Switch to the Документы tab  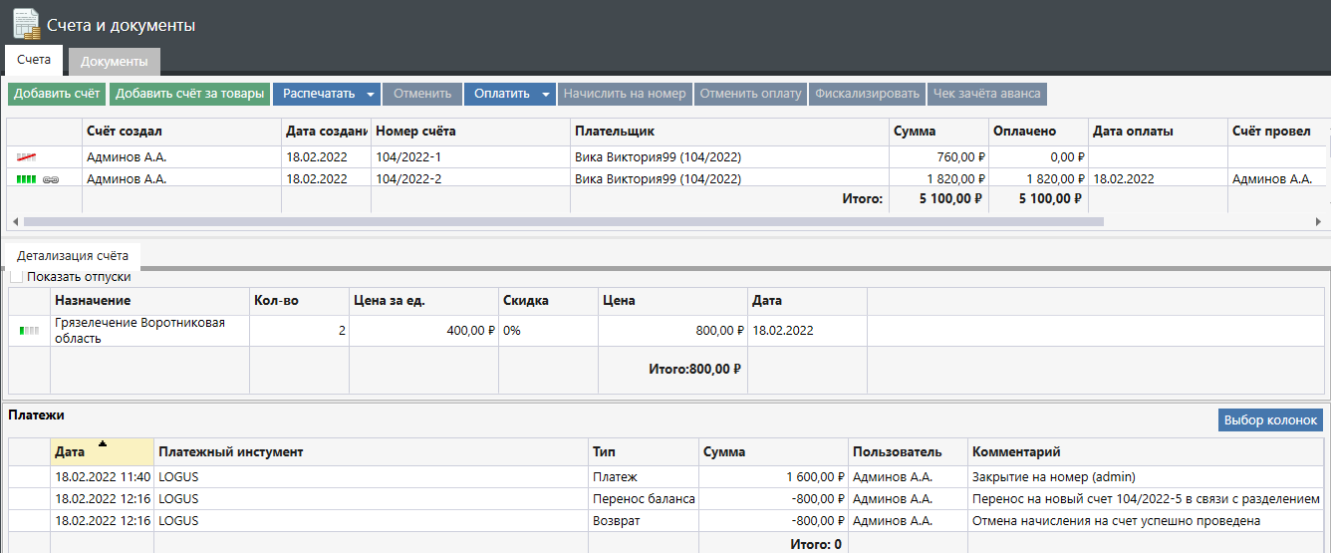(x=115, y=62)
